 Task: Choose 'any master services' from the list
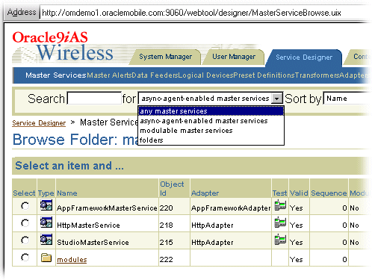point(211,111)
